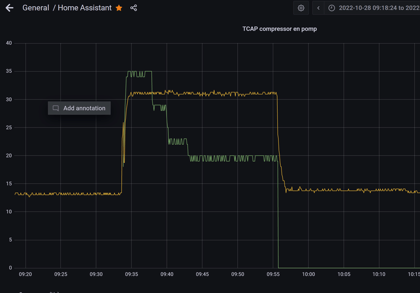Click the clock icon in time picker
Image resolution: width=420 pixels, height=293 pixels.
coord(332,8)
